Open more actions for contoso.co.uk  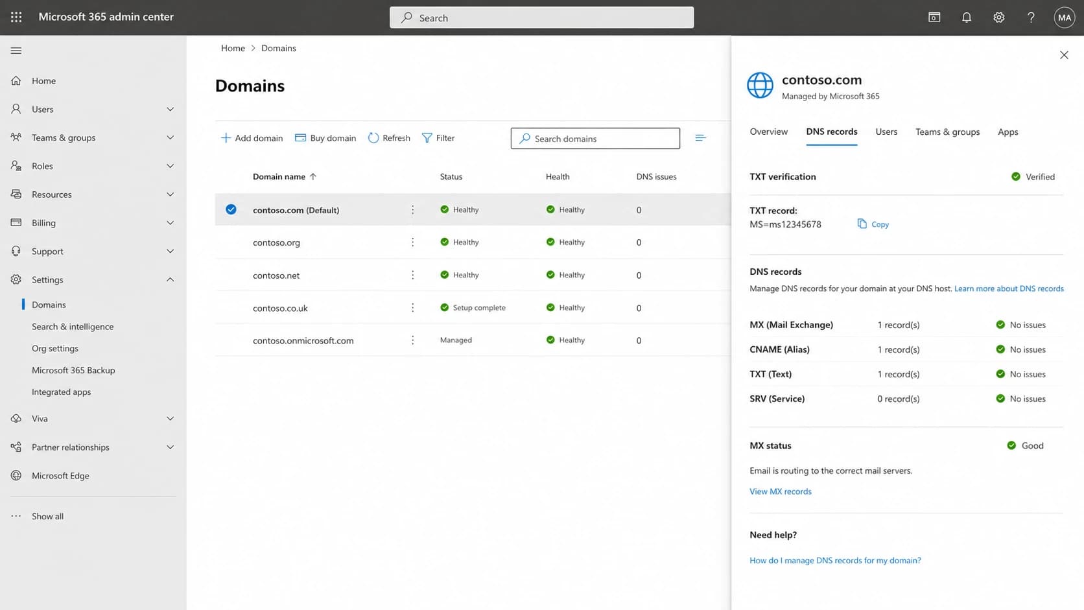[412, 307]
